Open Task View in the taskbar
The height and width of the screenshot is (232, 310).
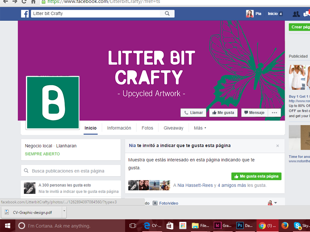point(133,226)
